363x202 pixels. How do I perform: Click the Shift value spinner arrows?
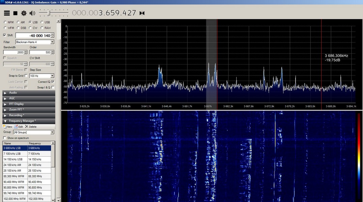point(53,36)
